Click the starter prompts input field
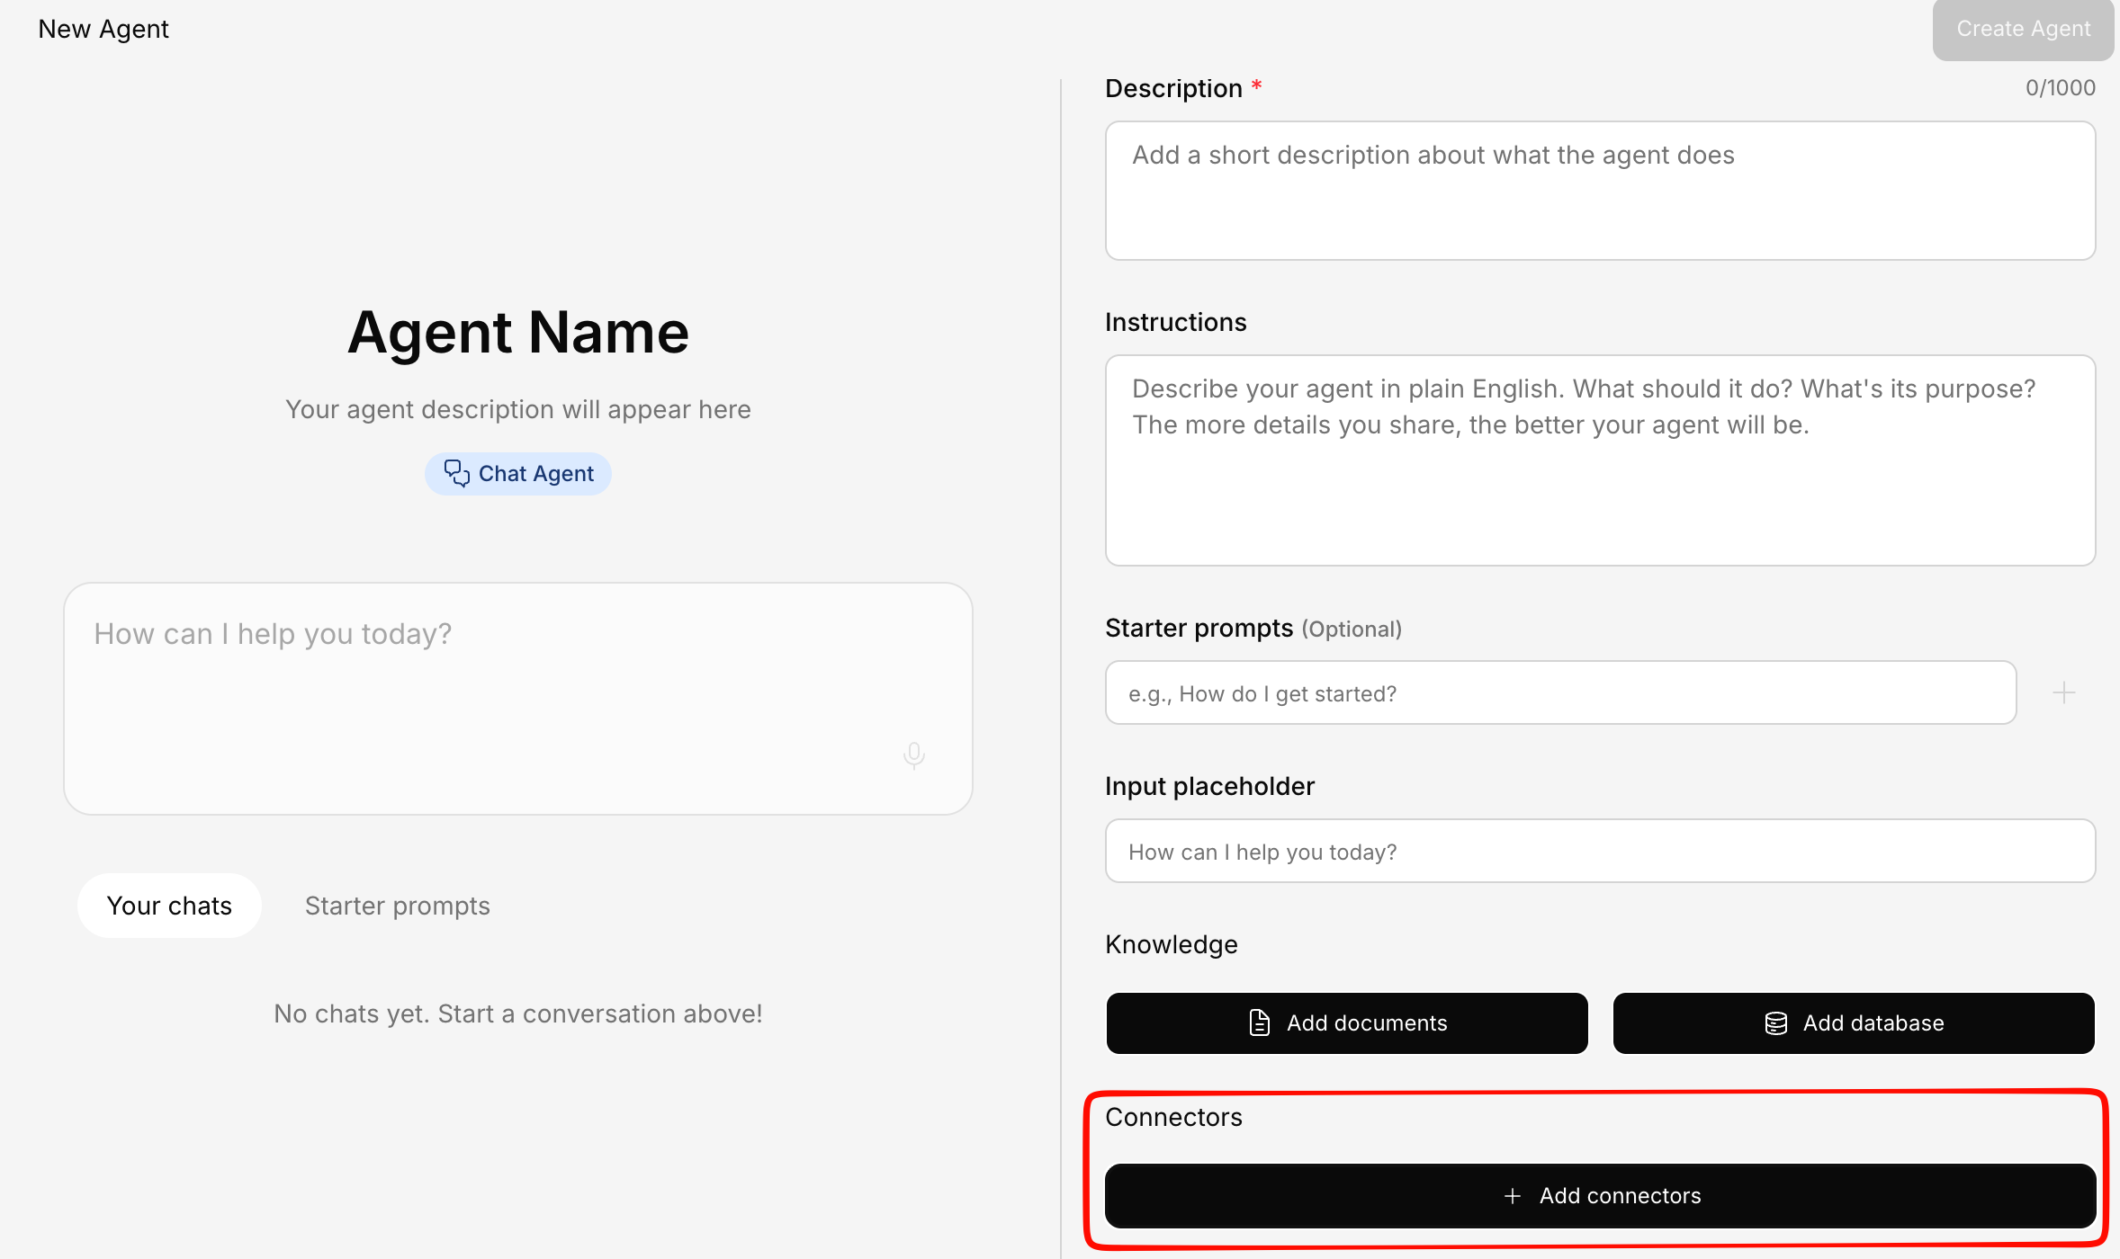Image resolution: width=2120 pixels, height=1259 pixels. coord(1560,692)
